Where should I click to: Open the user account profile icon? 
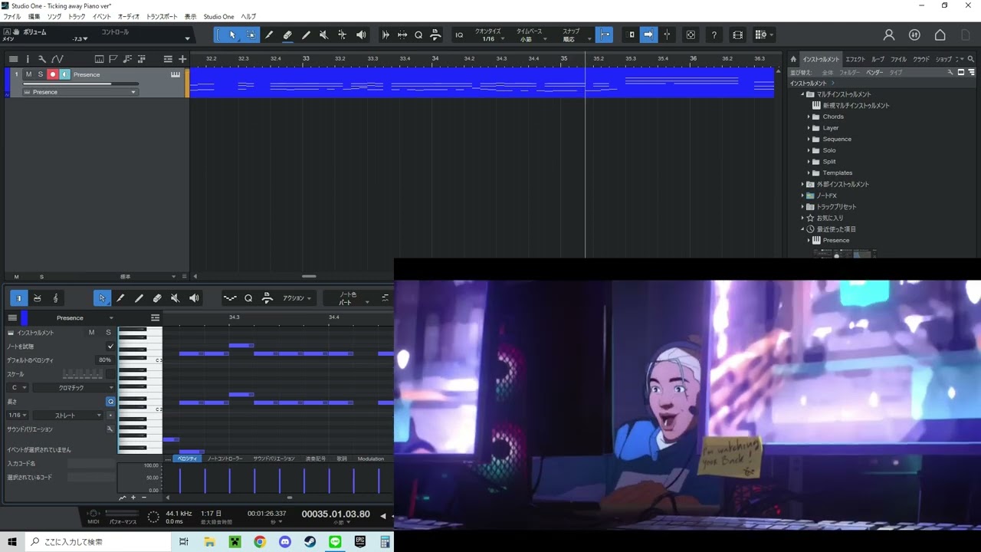[889, 34]
